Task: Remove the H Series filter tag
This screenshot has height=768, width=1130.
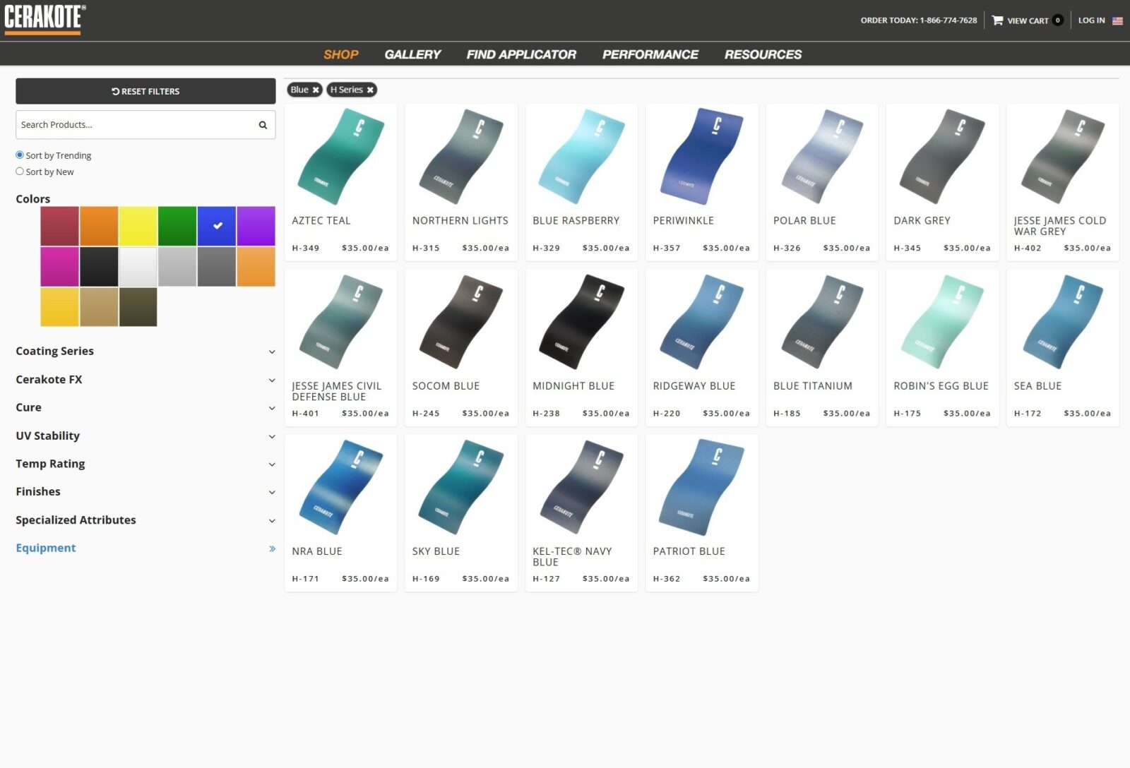Action: coord(370,90)
